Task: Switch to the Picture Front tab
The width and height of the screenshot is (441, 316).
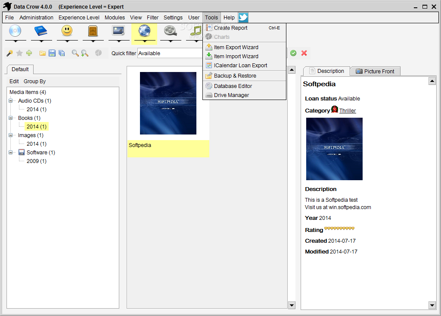Action: 375,71
